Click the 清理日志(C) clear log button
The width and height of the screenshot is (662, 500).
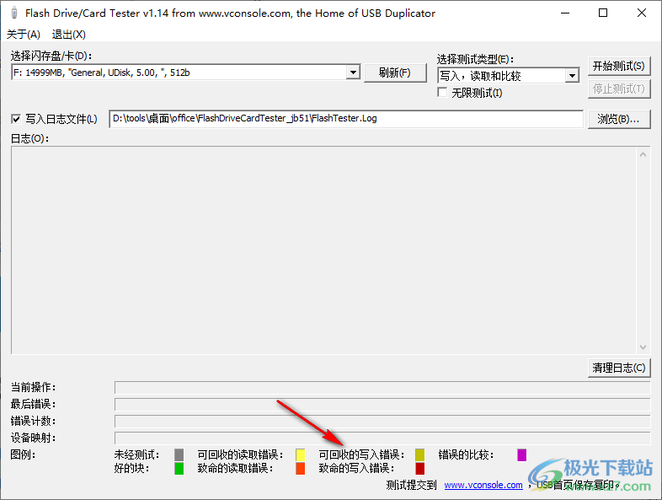click(618, 368)
